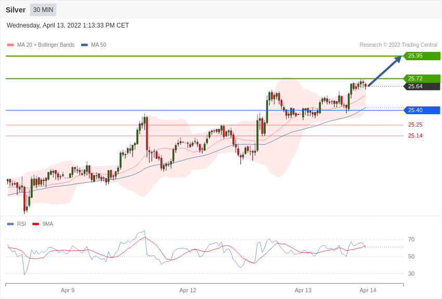Click the blue 'MA 50' legend swatch
This screenshot has height=299, width=442.
click(84, 45)
